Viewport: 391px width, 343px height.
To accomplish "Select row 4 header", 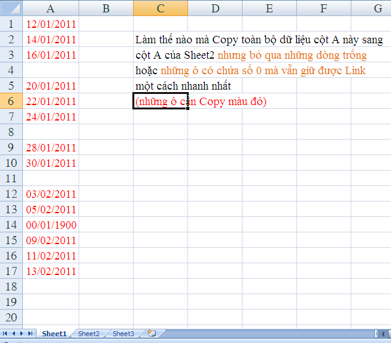I will tap(11, 70).
